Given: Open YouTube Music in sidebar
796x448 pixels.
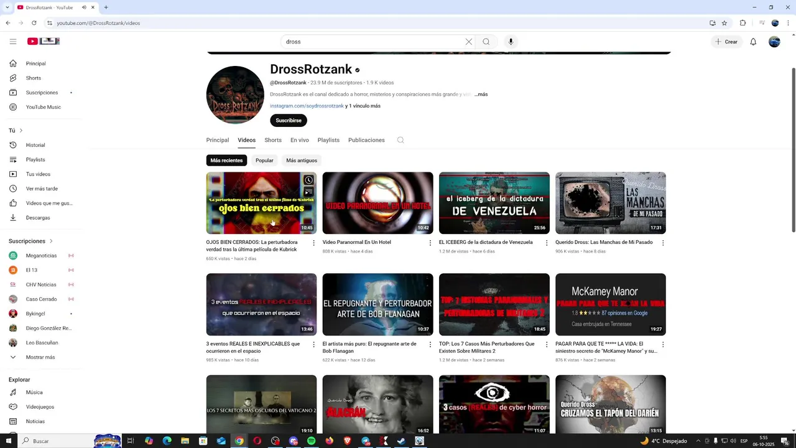Looking at the screenshot, I should coord(43,107).
